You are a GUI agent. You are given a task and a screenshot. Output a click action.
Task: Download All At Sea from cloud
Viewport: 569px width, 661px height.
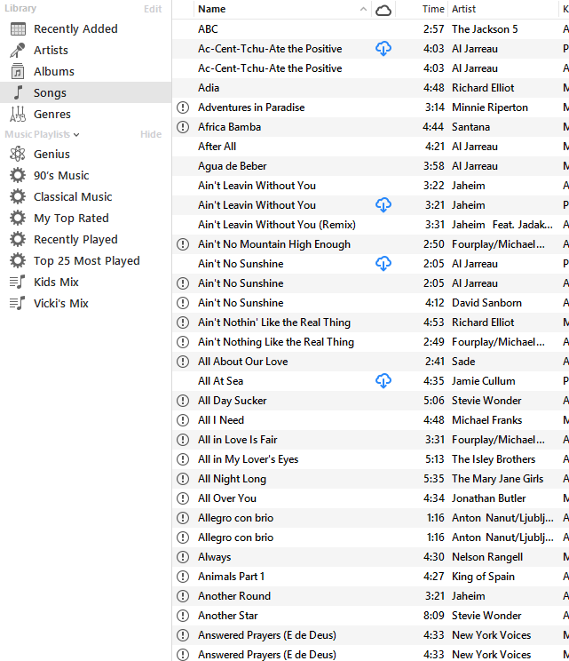(383, 381)
